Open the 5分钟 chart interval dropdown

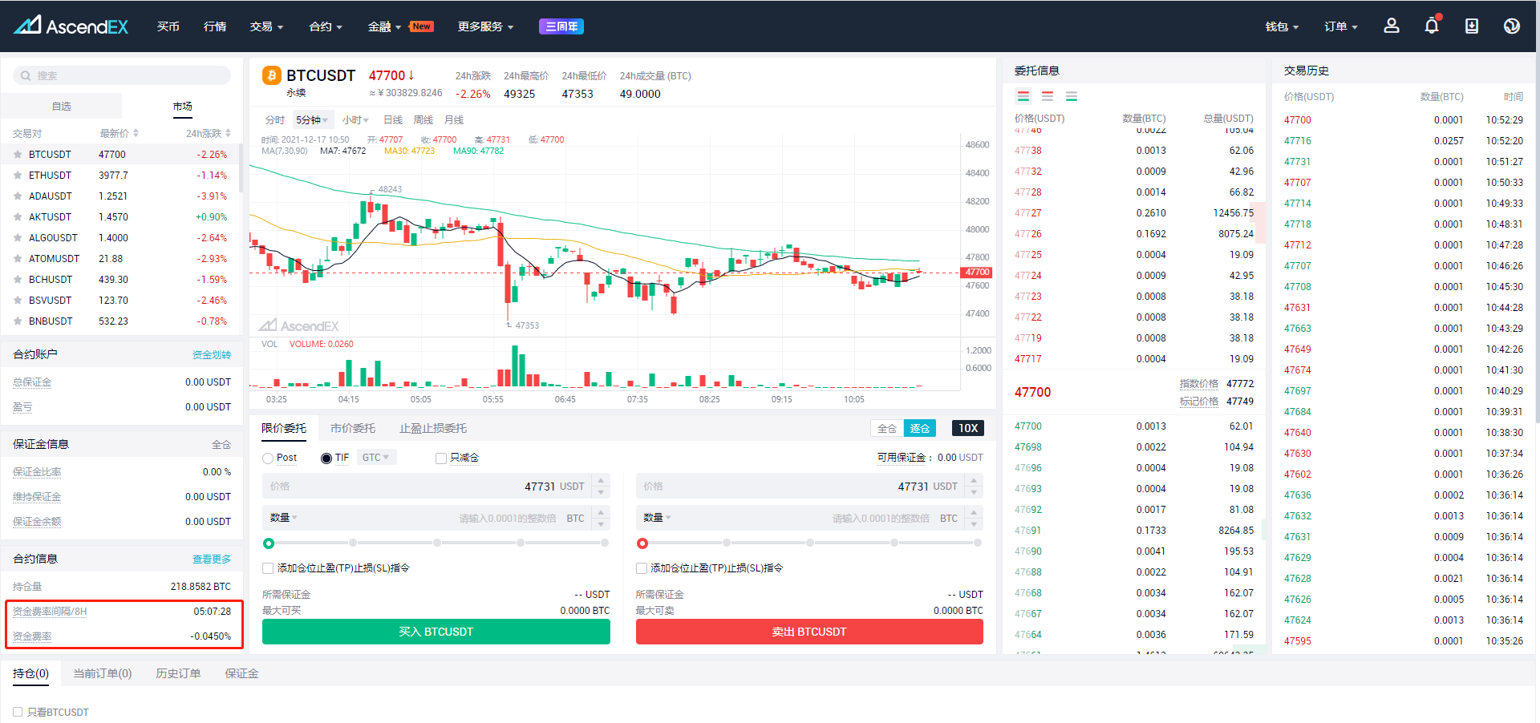click(312, 120)
